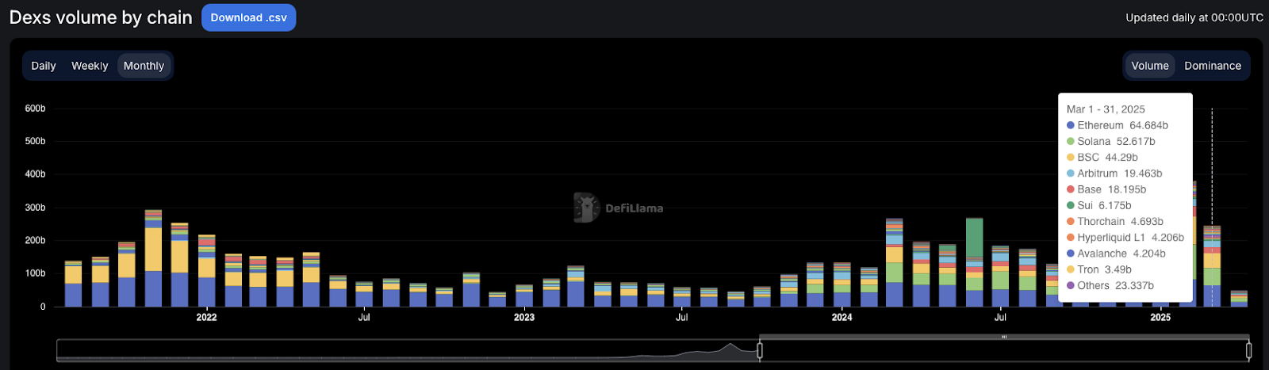Click the Ethereum 64.684b tooltip entry
This screenshot has height=370, width=1269.
point(1117,125)
